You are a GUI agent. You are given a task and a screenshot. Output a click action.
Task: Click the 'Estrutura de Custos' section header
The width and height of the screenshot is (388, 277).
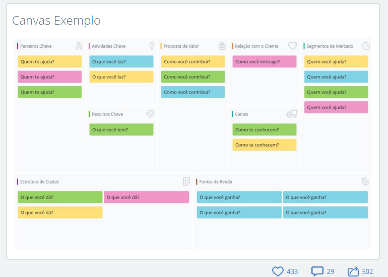tap(40, 181)
